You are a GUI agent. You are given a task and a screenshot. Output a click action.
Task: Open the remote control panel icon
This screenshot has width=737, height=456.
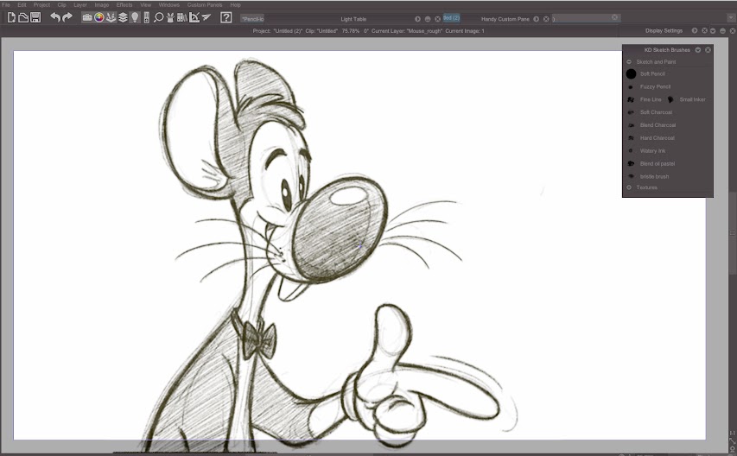147,18
